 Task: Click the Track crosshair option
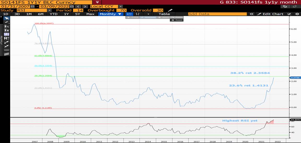pos(133,17)
